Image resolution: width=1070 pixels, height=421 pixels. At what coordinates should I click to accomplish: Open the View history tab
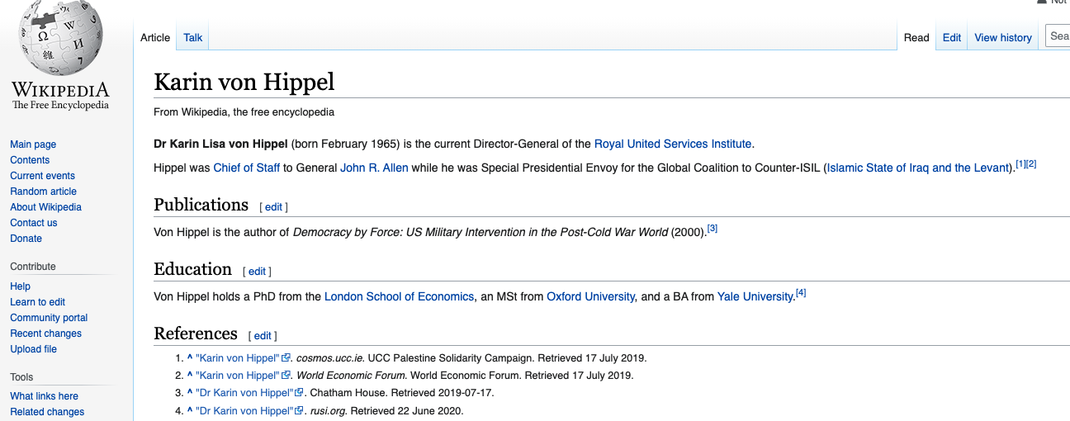coord(1003,37)
